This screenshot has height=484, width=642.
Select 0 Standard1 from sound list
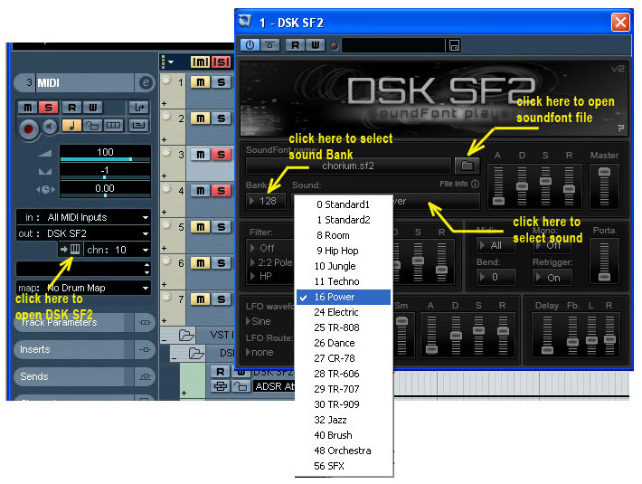click(x=343, y=204)
